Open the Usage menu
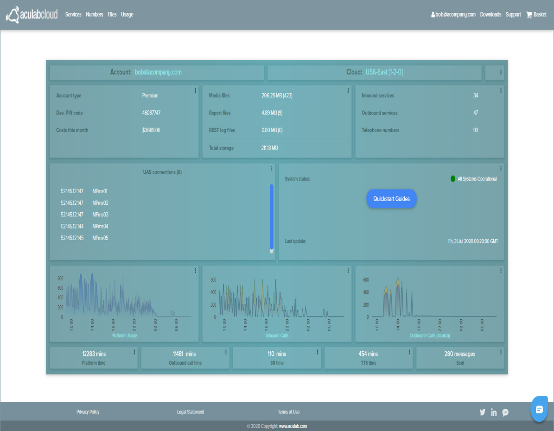The image size is (554, 431). (x=127, y=14)
